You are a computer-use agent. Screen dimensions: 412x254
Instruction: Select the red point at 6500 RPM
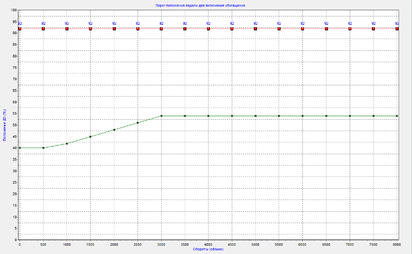point(327,29)
